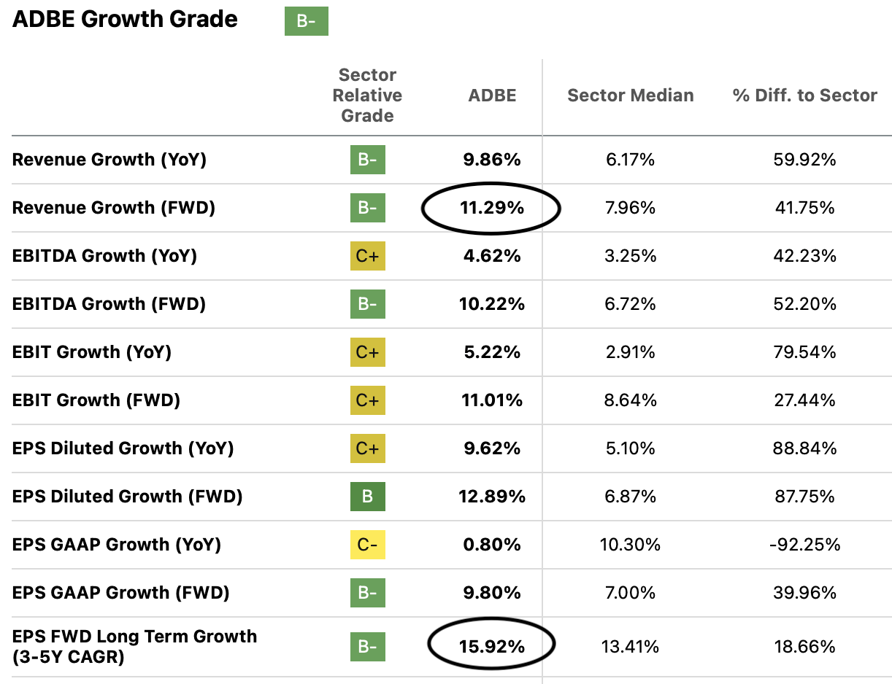Image resolution: width=892 pixels, height=684 pixels.
Task: Click the EPS FWD Long Term Growth B- badge
Action: pyautogui.click(x=367, y=647)
